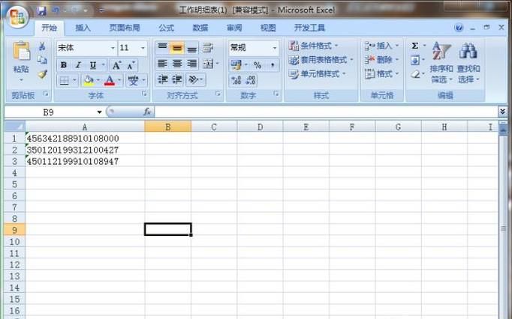Click the Fill down icon

click(x=415, y=61)
